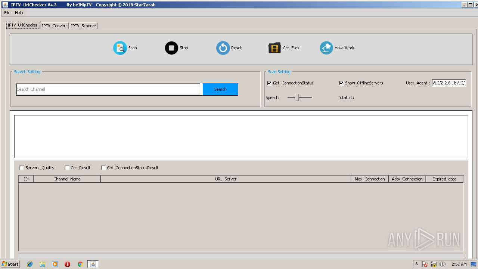The width and height of the screenshot is (478, 269).
Task: Click the volume speaker tray icon
Action: 443,264
